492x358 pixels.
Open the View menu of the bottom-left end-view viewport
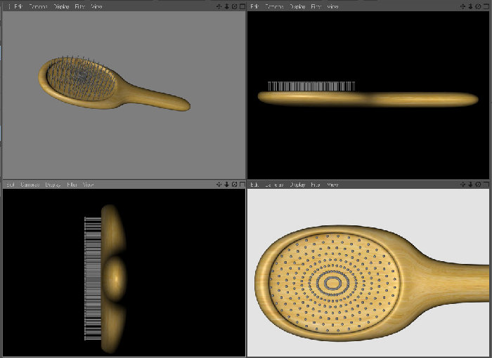(88, 185)
